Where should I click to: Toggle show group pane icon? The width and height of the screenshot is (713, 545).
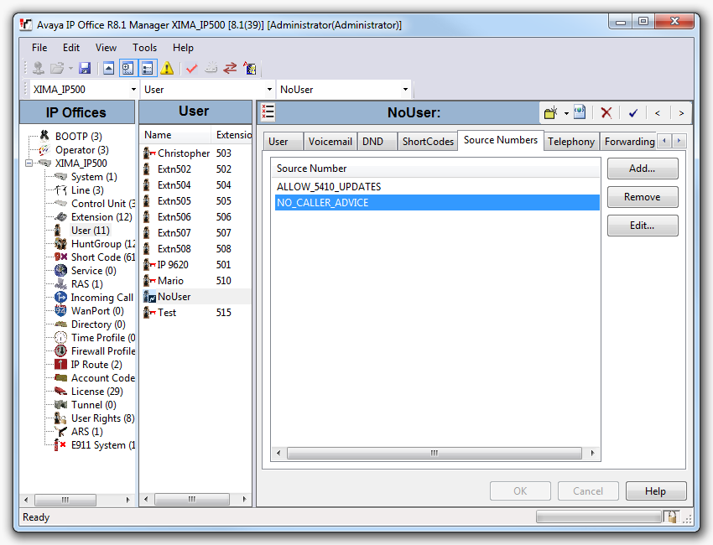148,68
